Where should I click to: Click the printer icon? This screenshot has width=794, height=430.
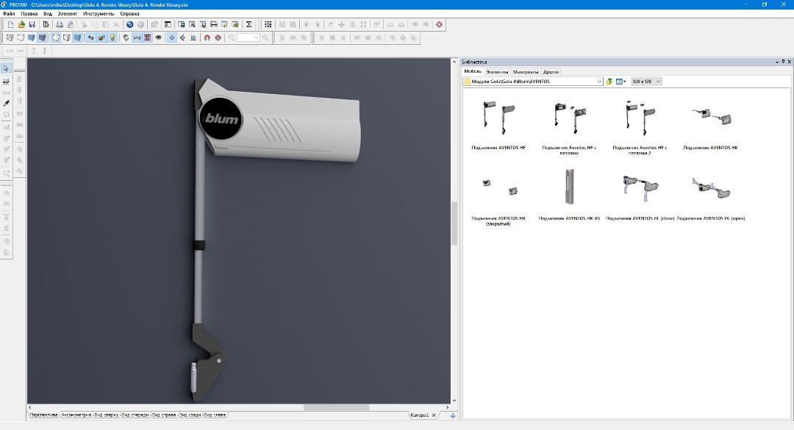click(x=60, y=24)
